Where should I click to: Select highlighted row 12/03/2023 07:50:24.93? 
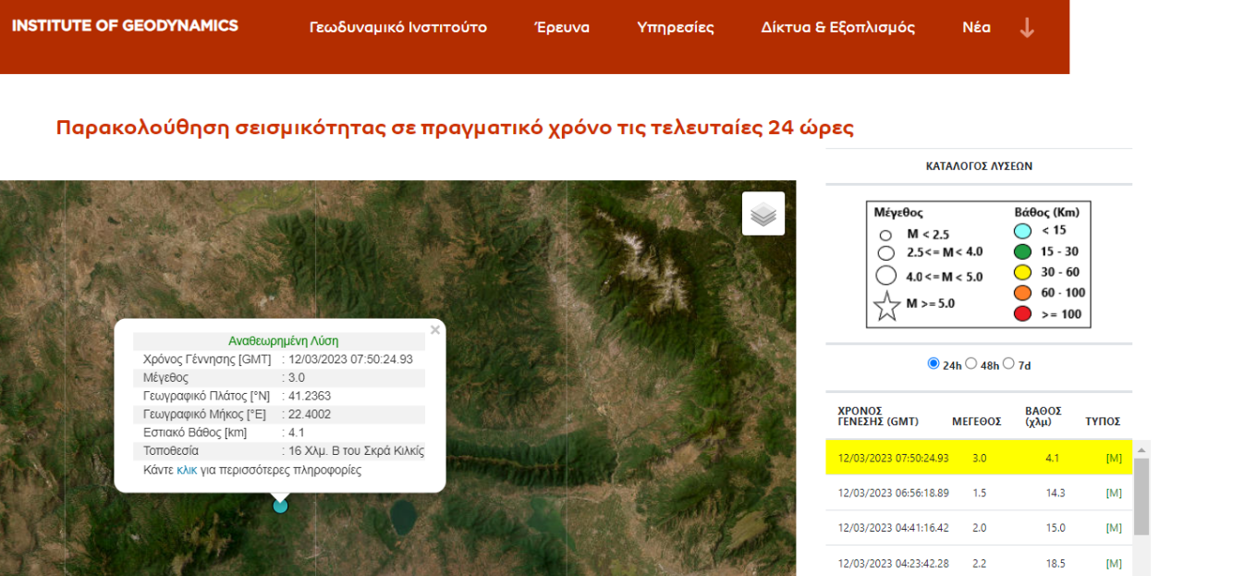click(979, 458)
